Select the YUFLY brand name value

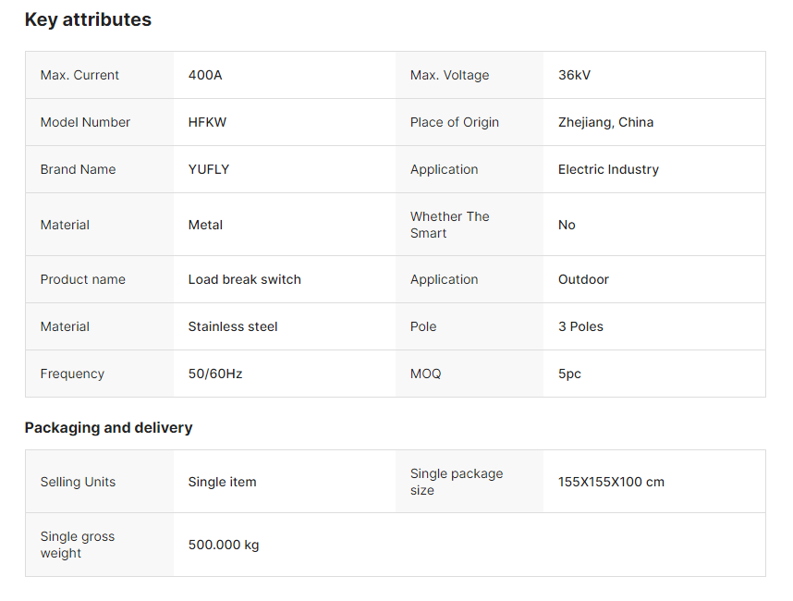(208, 169)
